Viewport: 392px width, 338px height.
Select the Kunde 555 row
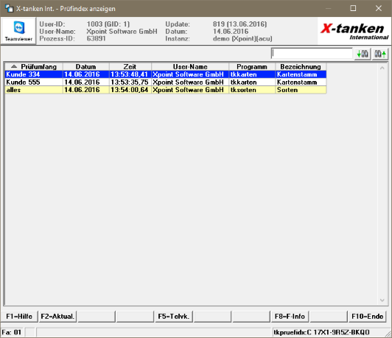(x=166, y=82)
